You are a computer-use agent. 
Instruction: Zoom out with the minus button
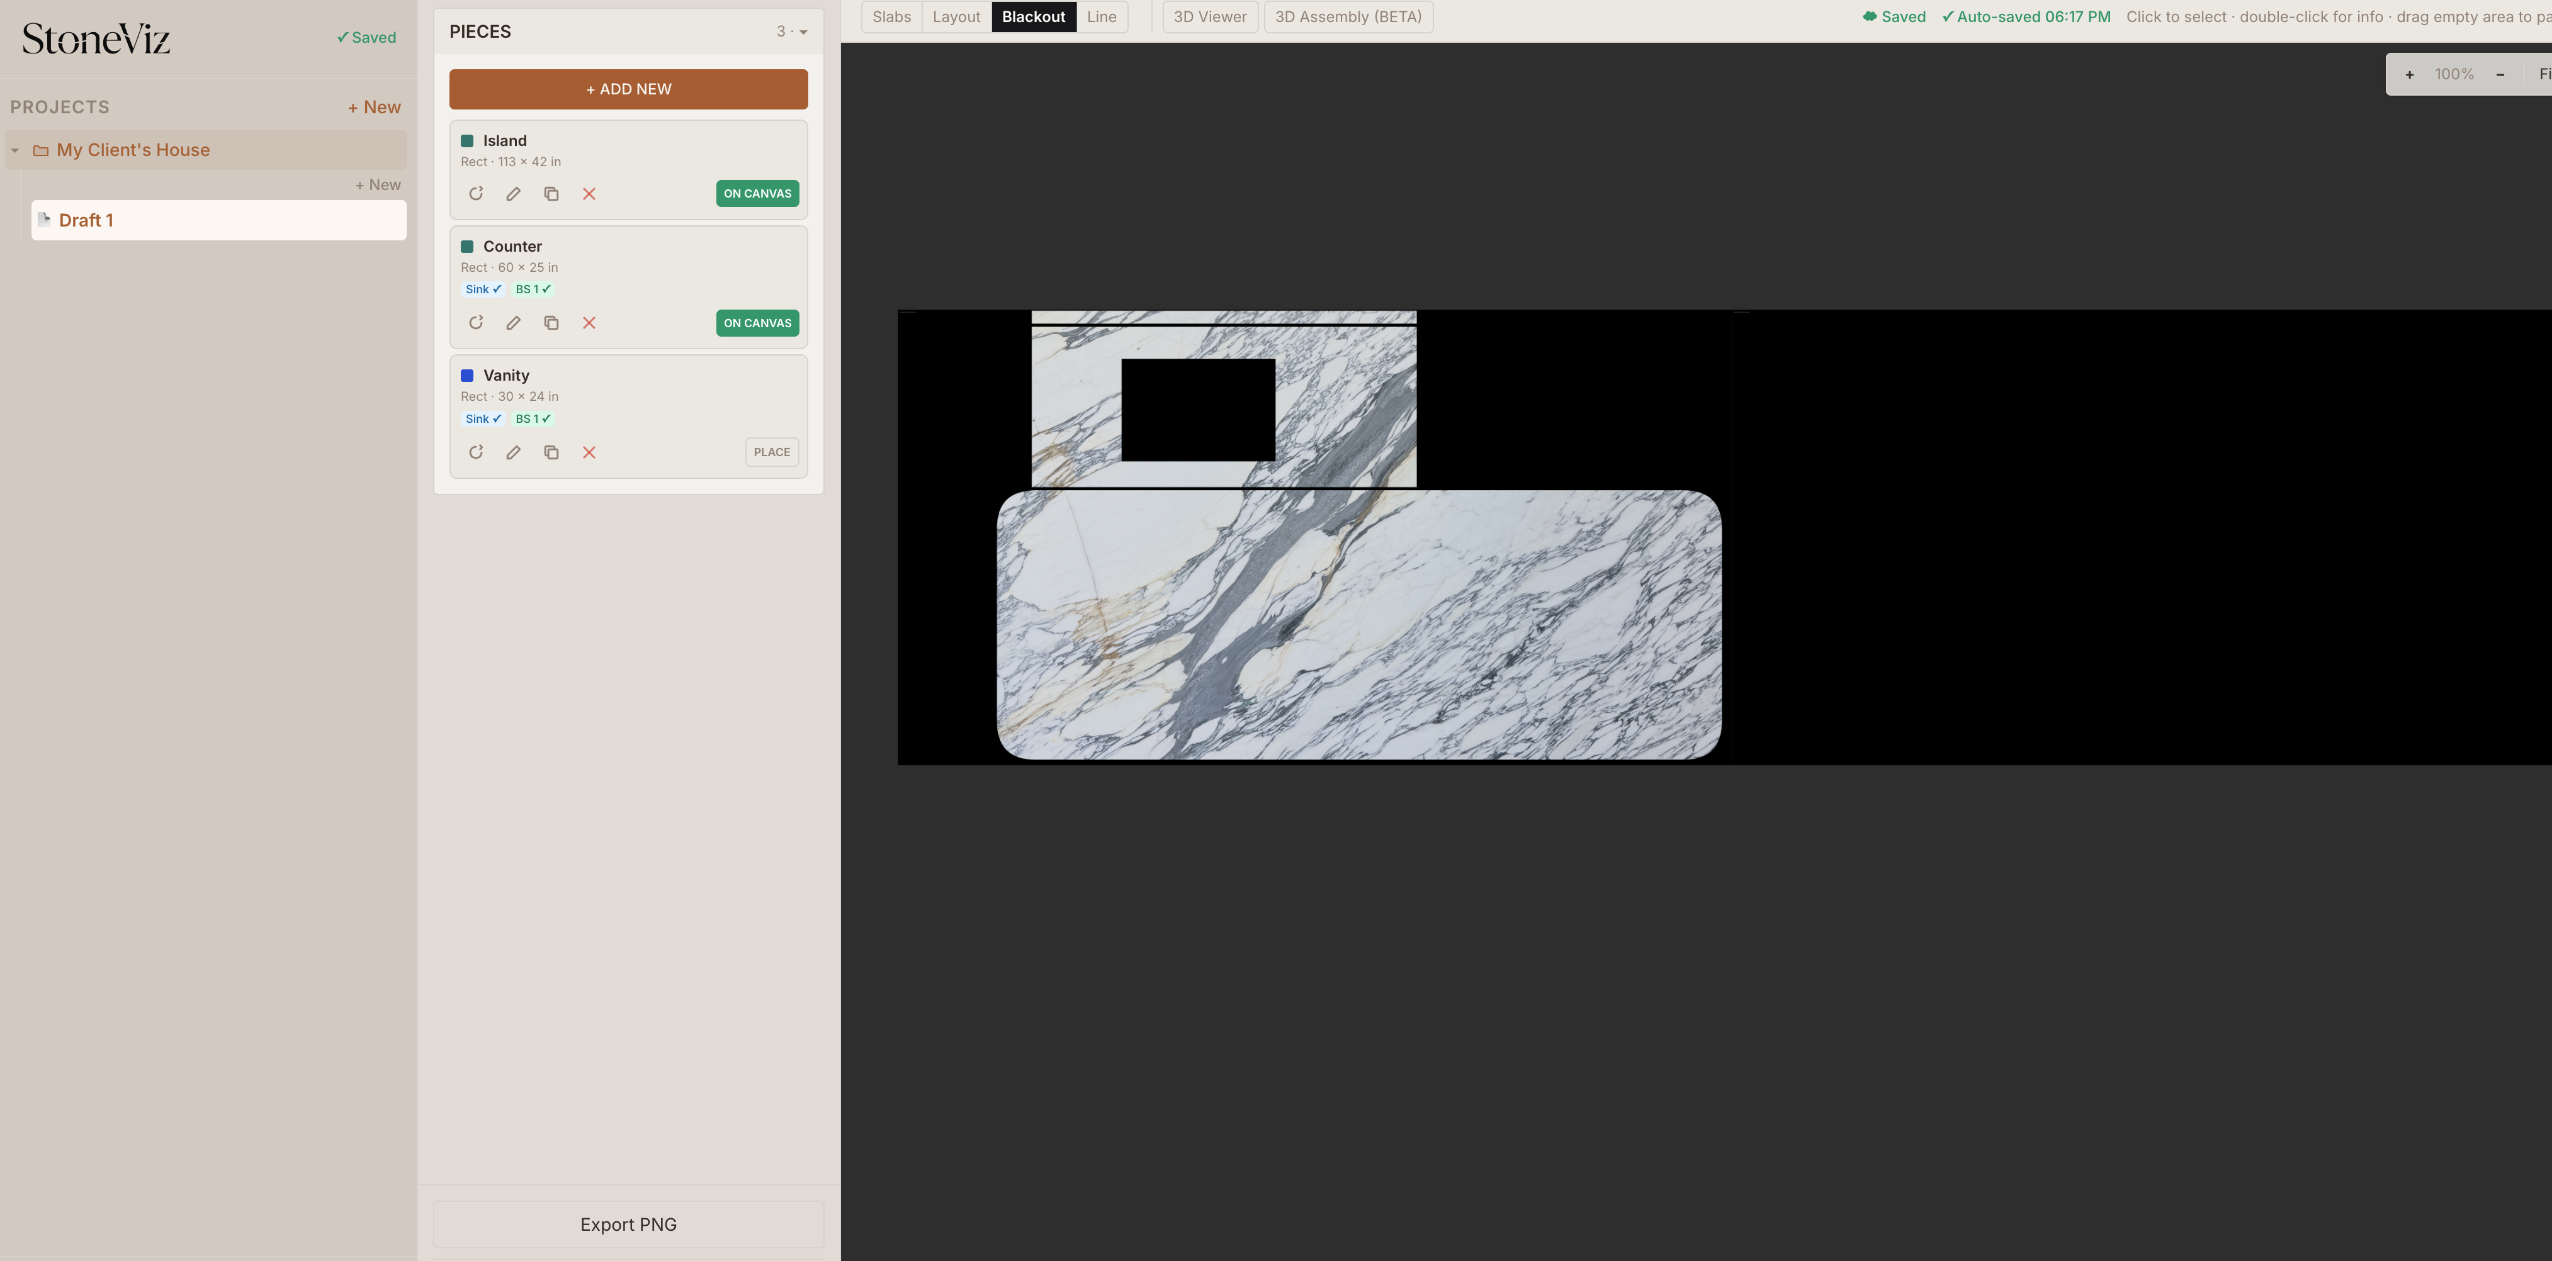tap(2500, 74)
